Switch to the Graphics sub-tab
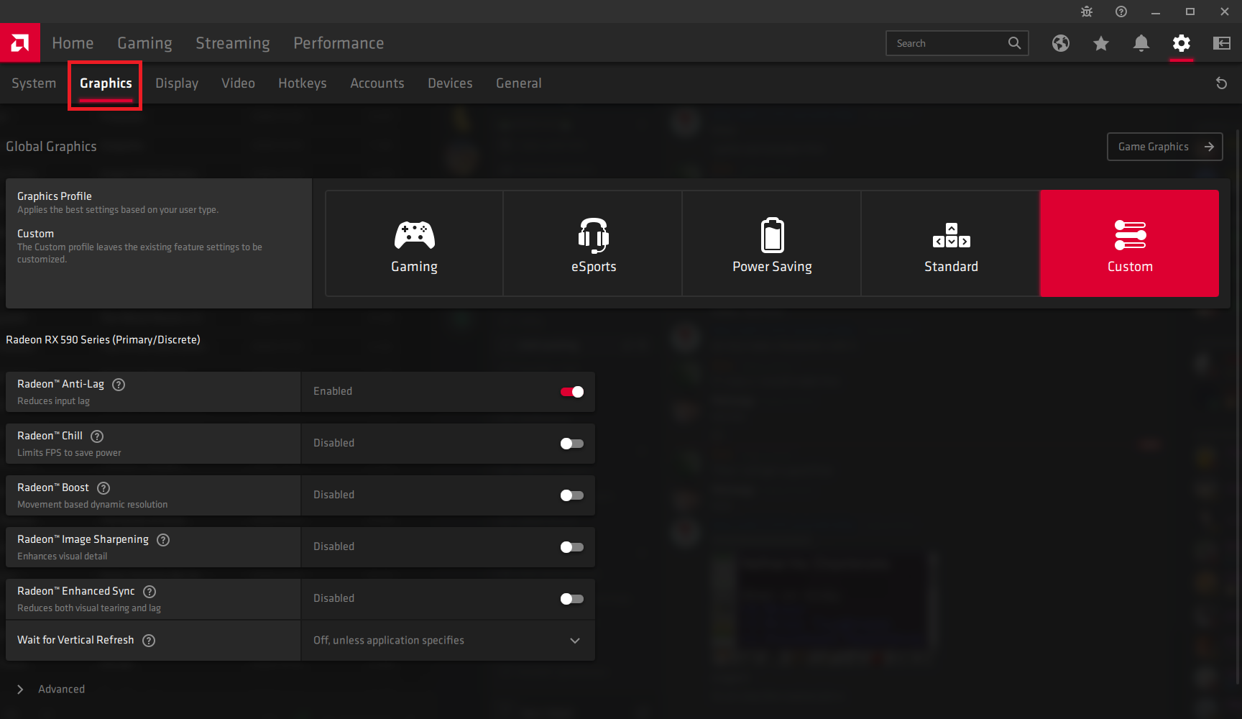 [106, 83]
